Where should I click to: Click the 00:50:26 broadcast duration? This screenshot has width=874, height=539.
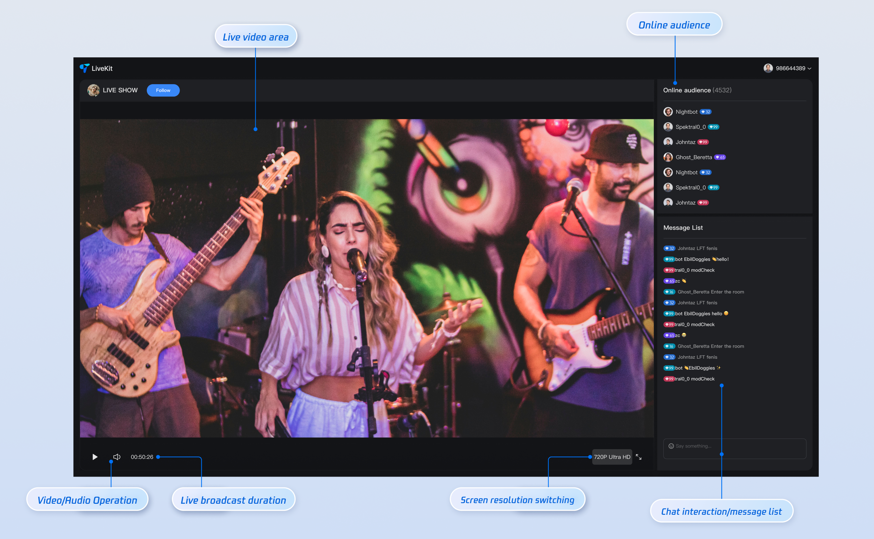(142, 457)
